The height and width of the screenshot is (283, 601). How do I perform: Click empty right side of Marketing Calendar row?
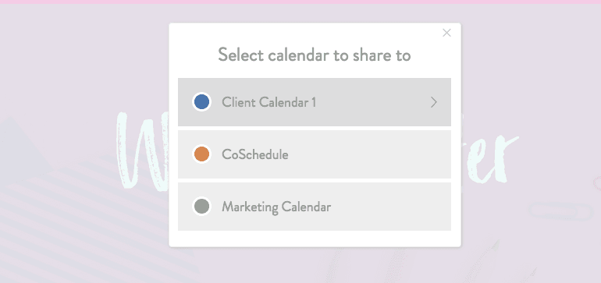391,207
